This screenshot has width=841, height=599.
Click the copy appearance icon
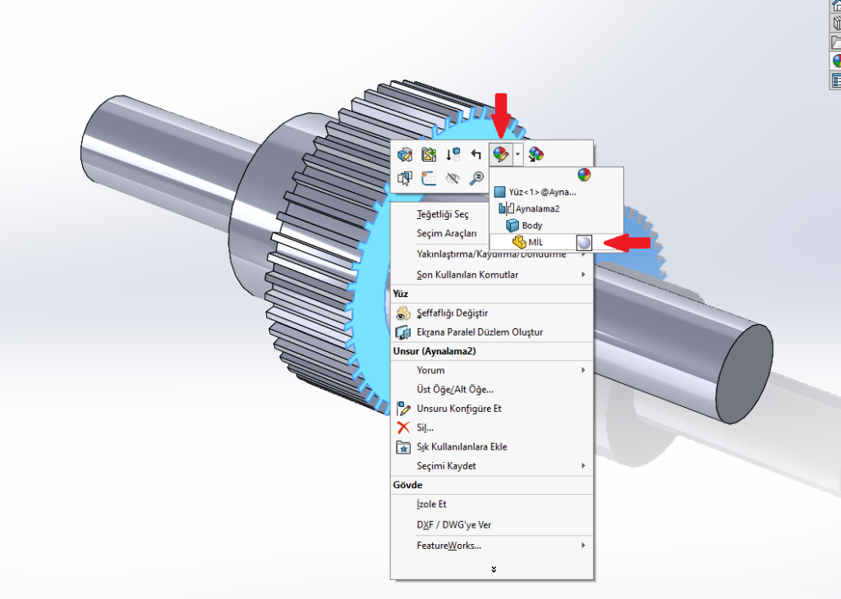click(536, 153)
